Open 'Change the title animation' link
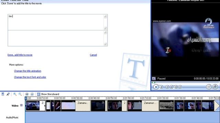 pos(27,71)
